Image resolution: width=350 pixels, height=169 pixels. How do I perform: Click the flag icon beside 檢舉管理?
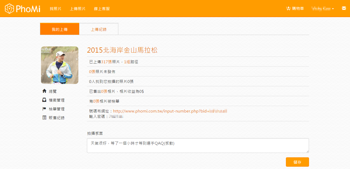coord(44,109)
